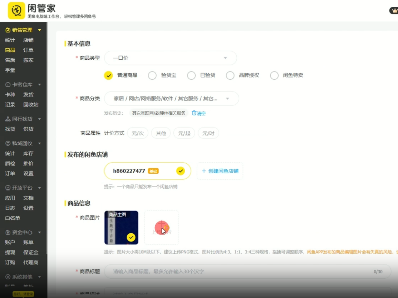The width and height of the screenshot is (398, 298).
Task: Click the 清空 history link
Action: click(201, 113)
